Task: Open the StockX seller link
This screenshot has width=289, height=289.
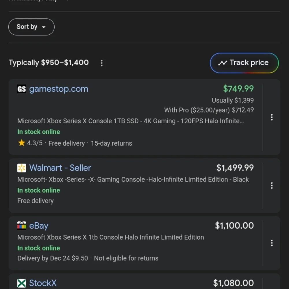Action: pyautogui.click(x=43, y=283)
